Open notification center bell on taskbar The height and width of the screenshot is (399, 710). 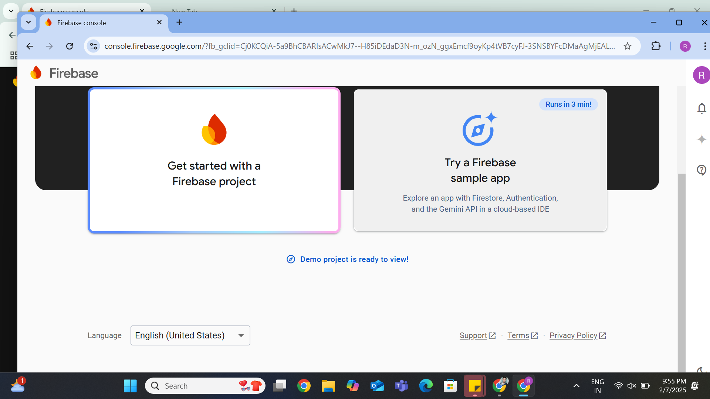[695, 386]
